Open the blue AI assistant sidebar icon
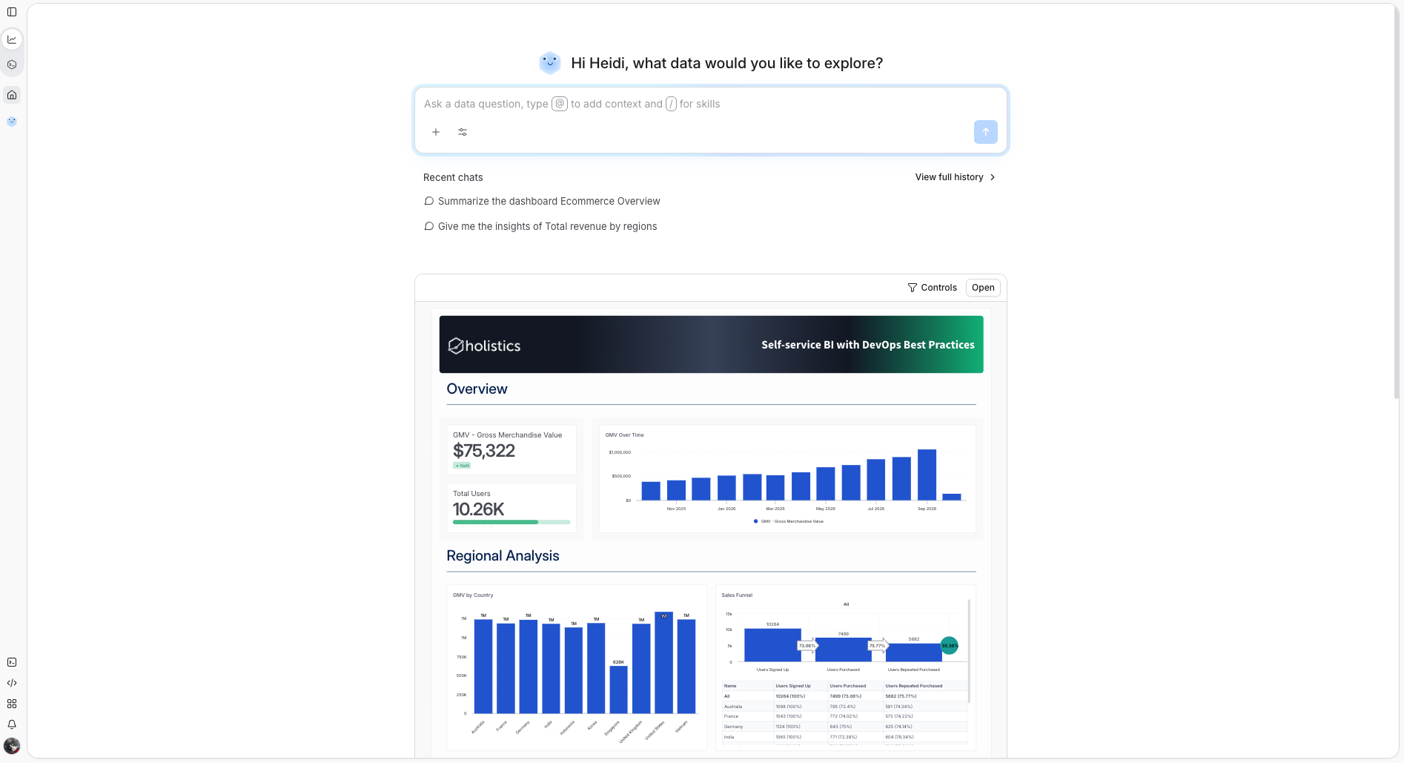This screenshot has width=1404, height=763. [x=12, y=122]
